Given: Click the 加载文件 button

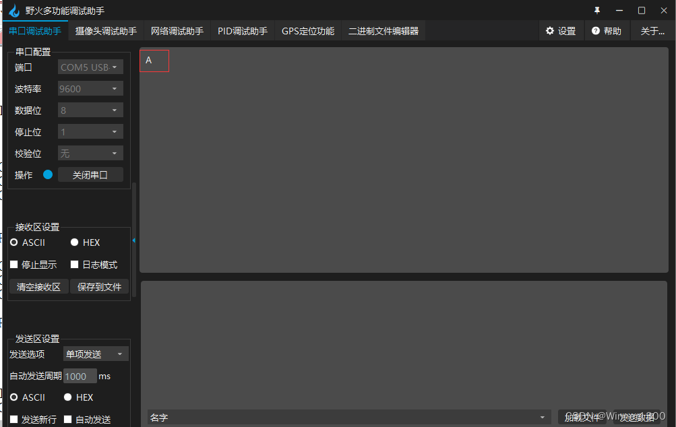Looking at the screenshot, I should pos(582,417).
